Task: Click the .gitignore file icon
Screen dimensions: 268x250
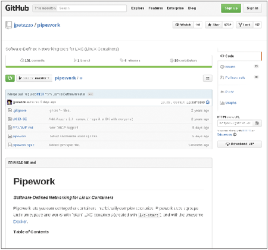Action: pyautogui.click(x=10, y=110)
